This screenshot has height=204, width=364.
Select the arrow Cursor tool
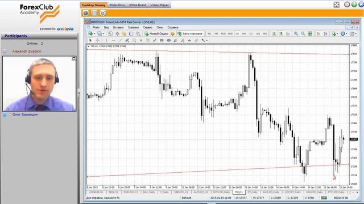(90, 40)
